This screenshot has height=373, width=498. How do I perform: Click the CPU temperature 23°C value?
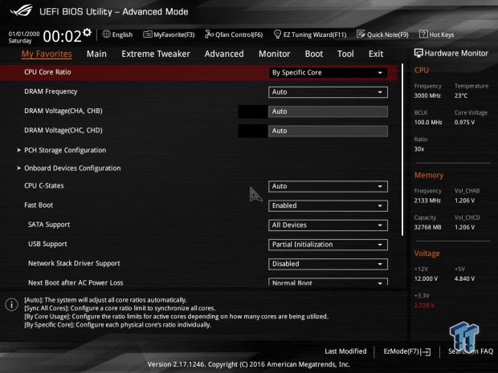click(x=461, y=95)
